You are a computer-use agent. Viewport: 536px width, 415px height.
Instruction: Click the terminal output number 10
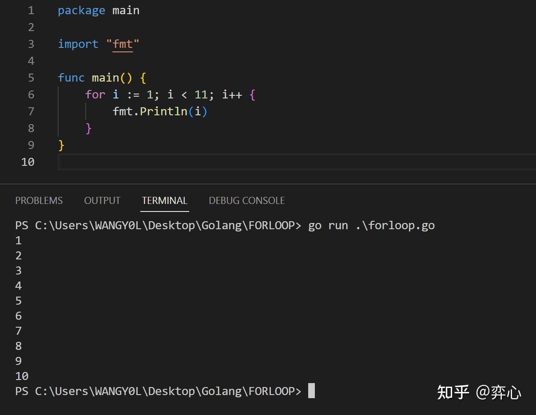click(x=21, y=376)
